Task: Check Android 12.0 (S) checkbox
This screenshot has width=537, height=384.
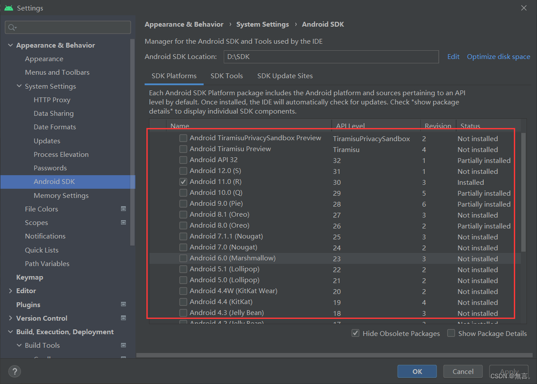Action: pos(184,171)
